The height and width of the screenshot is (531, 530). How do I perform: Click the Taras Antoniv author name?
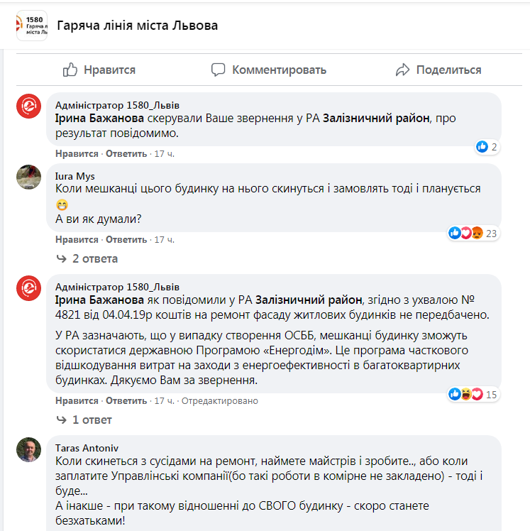point(88,449)
